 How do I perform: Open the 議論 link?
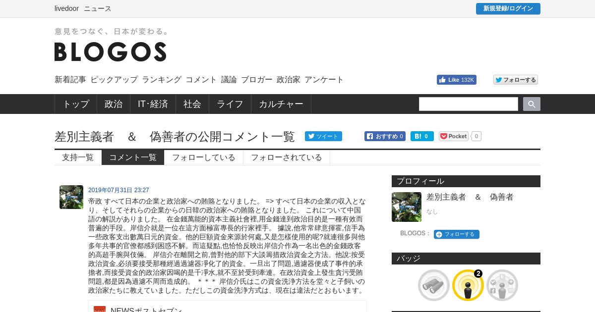(x=229, y=80)
